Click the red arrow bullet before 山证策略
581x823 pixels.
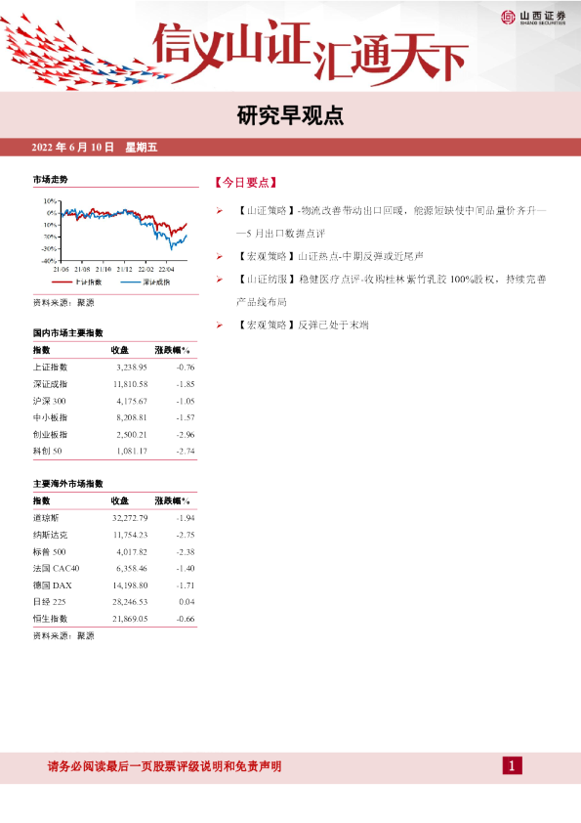pos(219,210)
